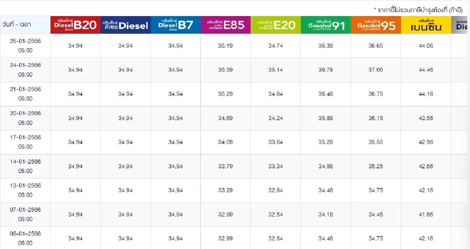Click the partially visible gray premium diesel header
Viewport: 470px width, 249px height.
coord(461,25)
